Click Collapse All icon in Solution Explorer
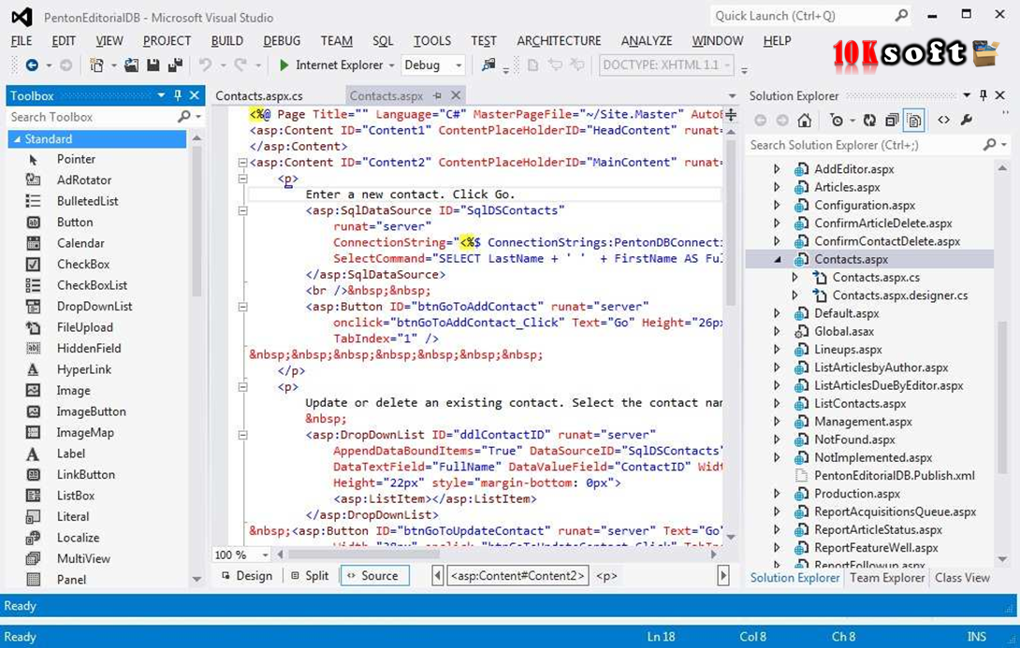 click(892, 121)
